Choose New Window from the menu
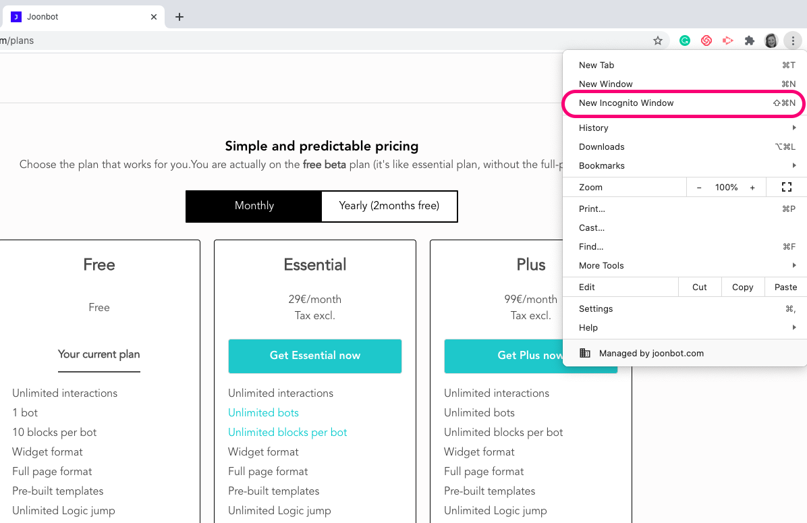This screenshot has height=523, width=807. pos(684,84)
